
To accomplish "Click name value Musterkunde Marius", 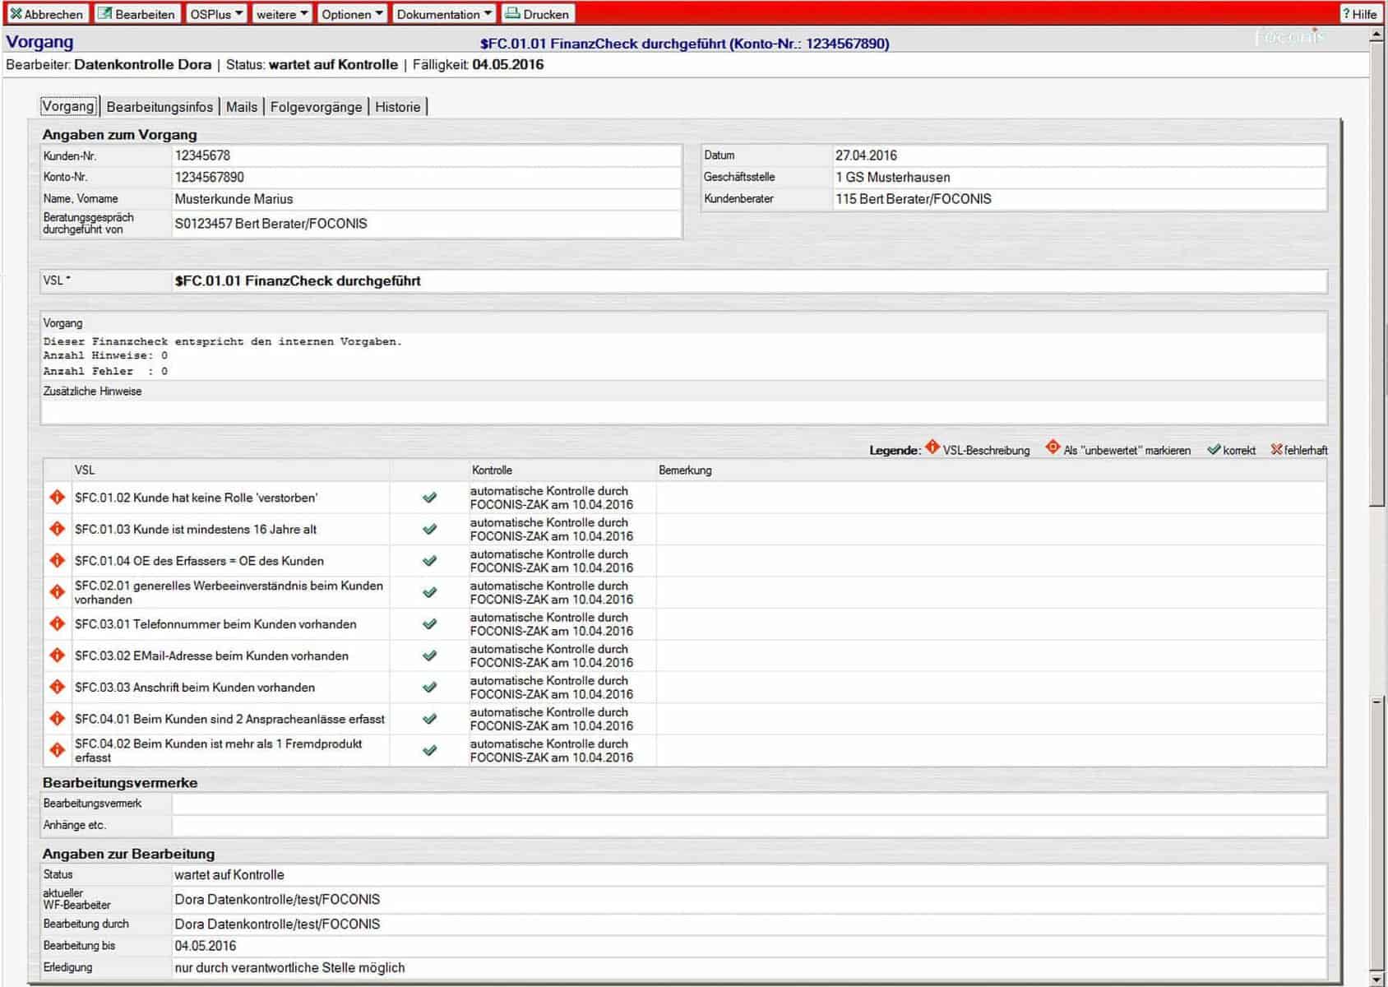I will pos(234,199).
